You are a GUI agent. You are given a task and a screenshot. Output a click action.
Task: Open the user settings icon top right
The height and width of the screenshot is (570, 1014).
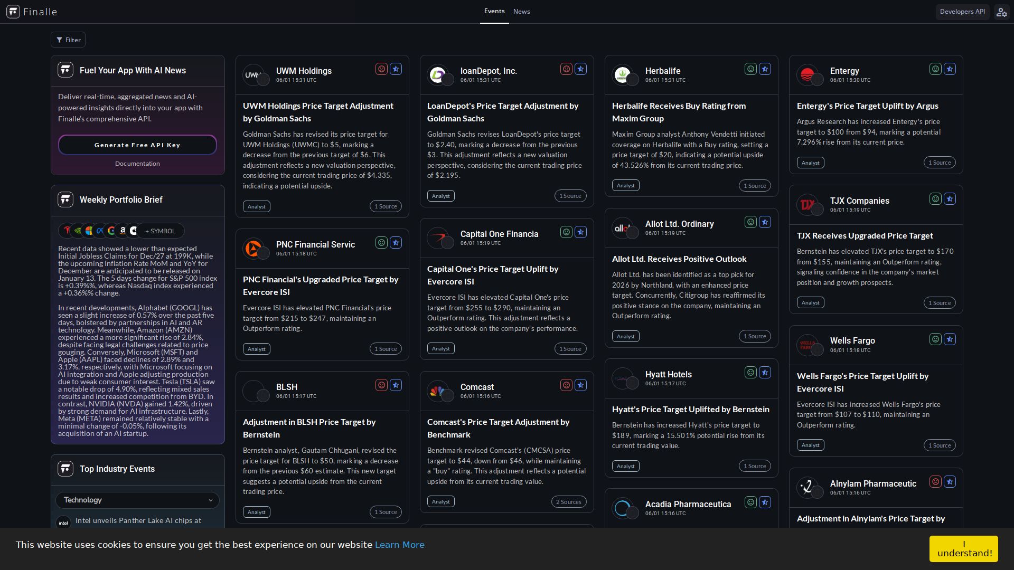[1001, 12]
